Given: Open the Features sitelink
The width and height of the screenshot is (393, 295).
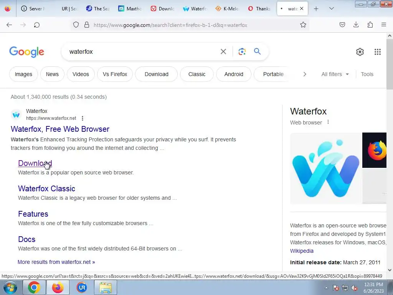Looking at the screenshot, I should (x=33, y=214).
